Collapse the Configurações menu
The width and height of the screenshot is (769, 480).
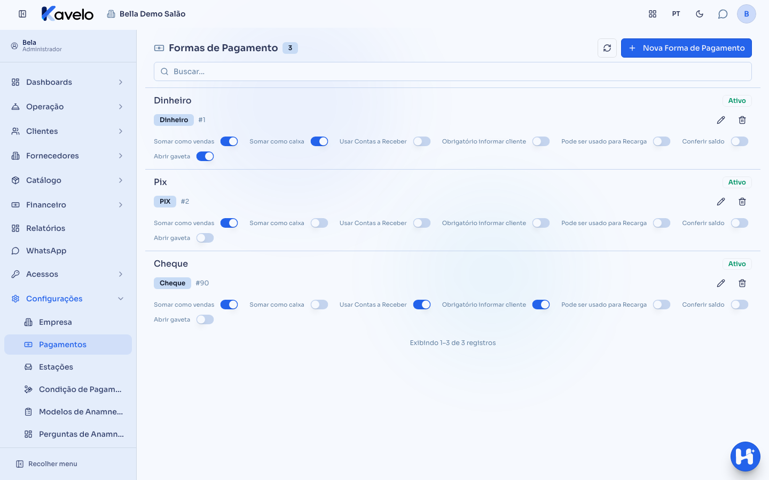(68, 299)
